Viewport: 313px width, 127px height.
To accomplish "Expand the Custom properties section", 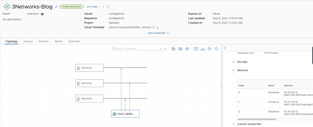I will point(233,124).
